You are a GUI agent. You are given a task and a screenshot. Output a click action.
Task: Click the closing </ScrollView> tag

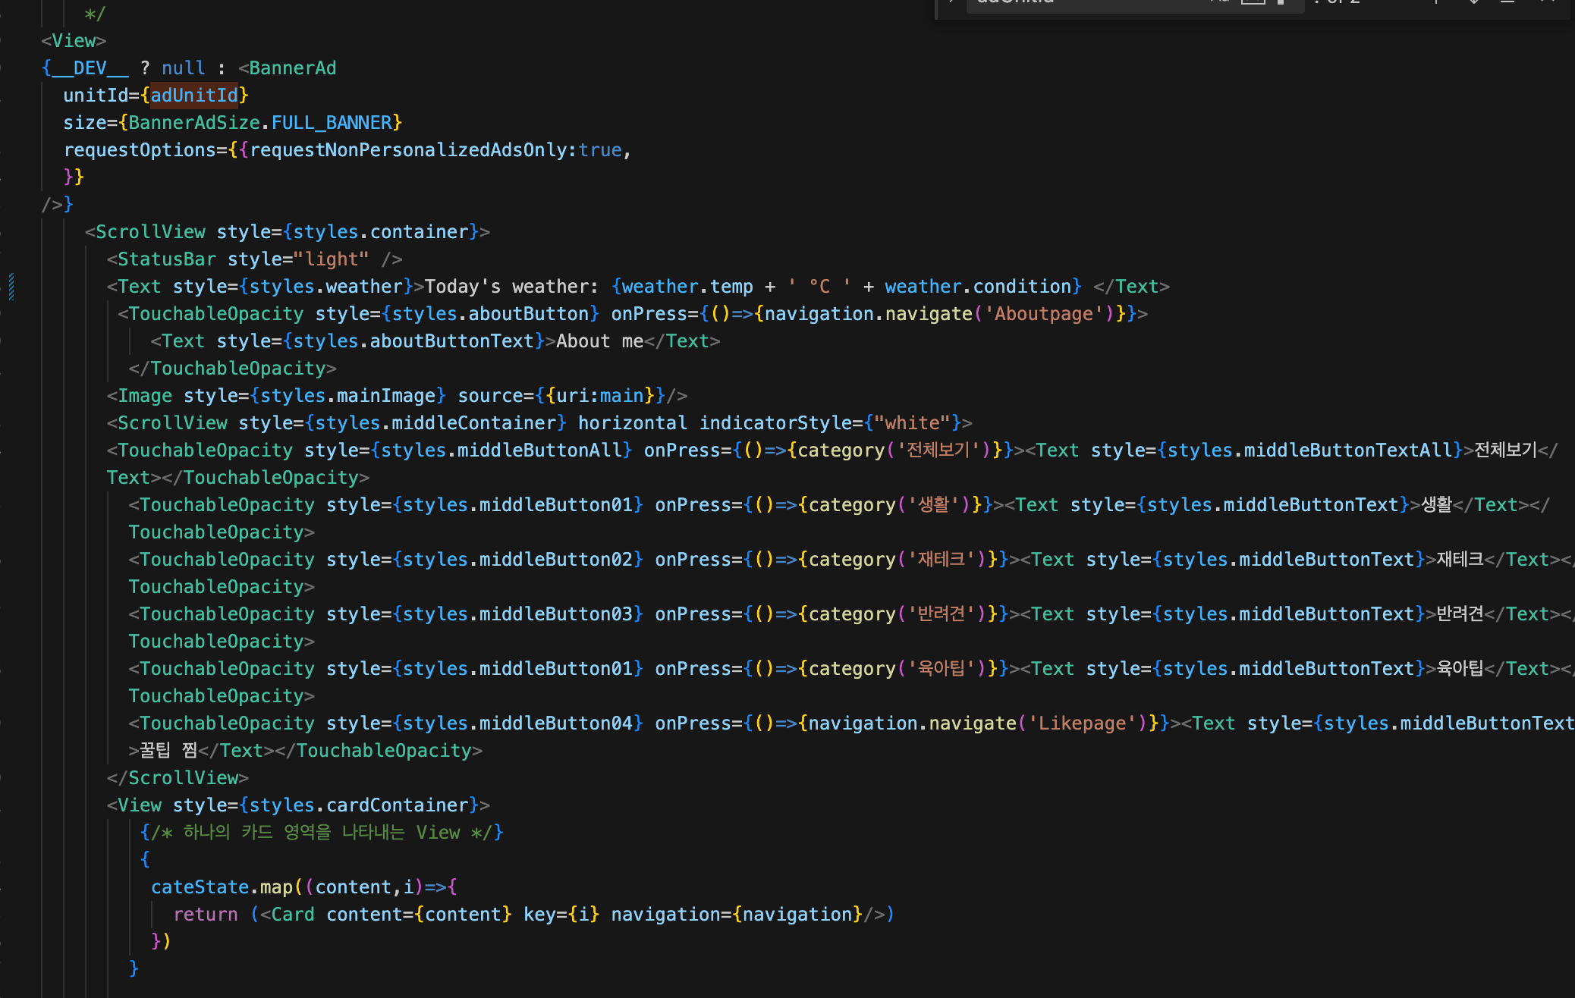[x=178, y=778]
